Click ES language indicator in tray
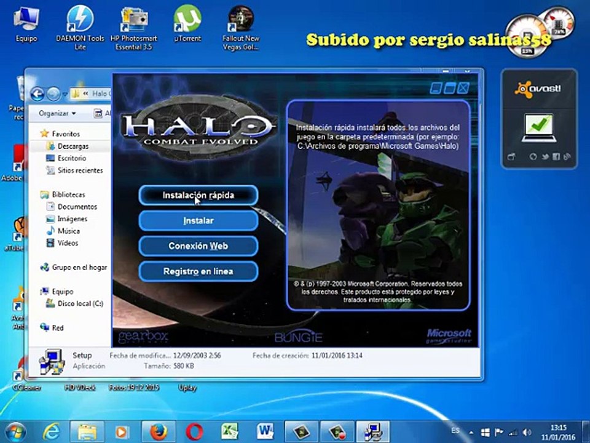The width and height of the screenshot is (590, 443). click(455, 431)
